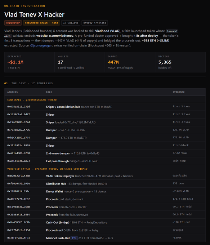Click address 0x8a45DDE5..2CFb
210x245 pixels.
point(19,222)
